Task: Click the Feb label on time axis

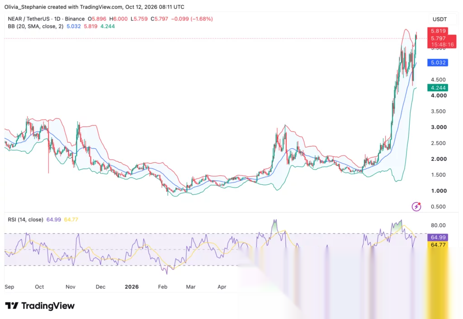Action: [163, 287]
